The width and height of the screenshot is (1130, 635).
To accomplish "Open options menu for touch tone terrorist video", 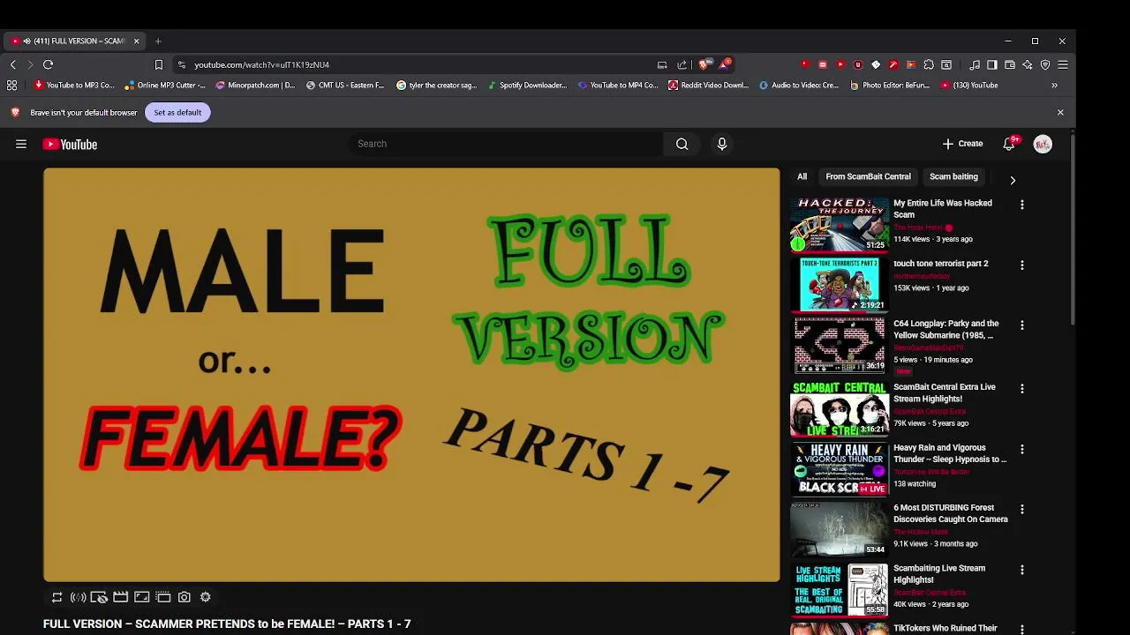I will tap(1022, 265).
